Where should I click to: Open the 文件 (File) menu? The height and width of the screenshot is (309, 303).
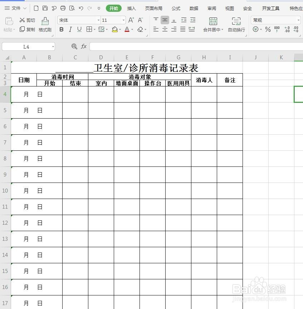point(15,8)
